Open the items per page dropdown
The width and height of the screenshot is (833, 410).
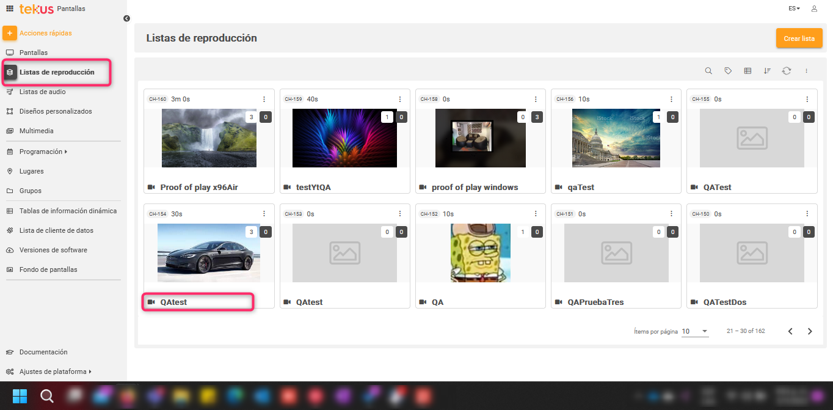point(695,331)
